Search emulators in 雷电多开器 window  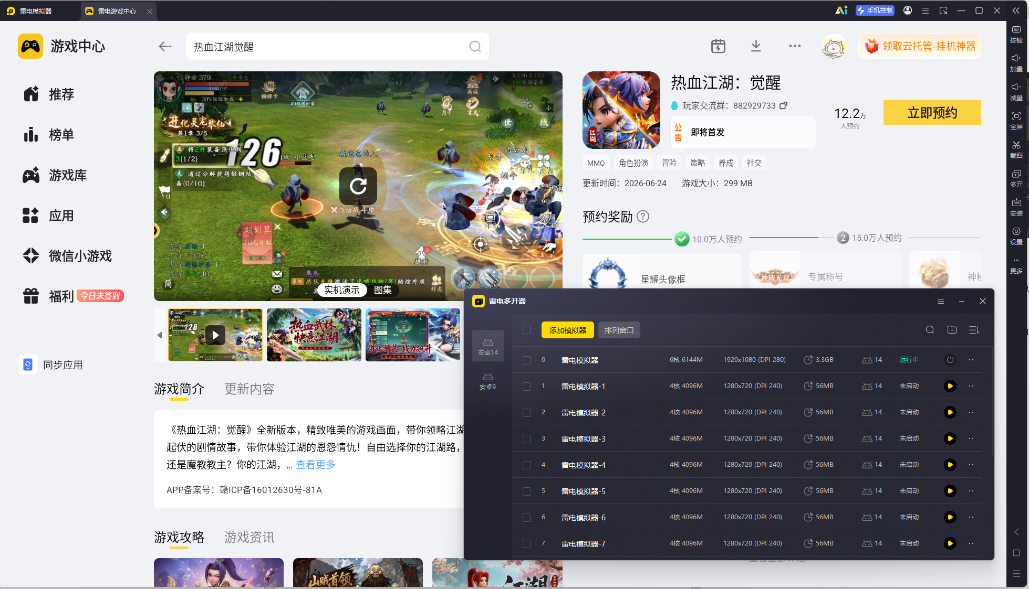pos(930,330)
